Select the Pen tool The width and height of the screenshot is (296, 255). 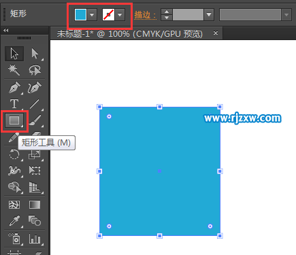pos(14,88)
